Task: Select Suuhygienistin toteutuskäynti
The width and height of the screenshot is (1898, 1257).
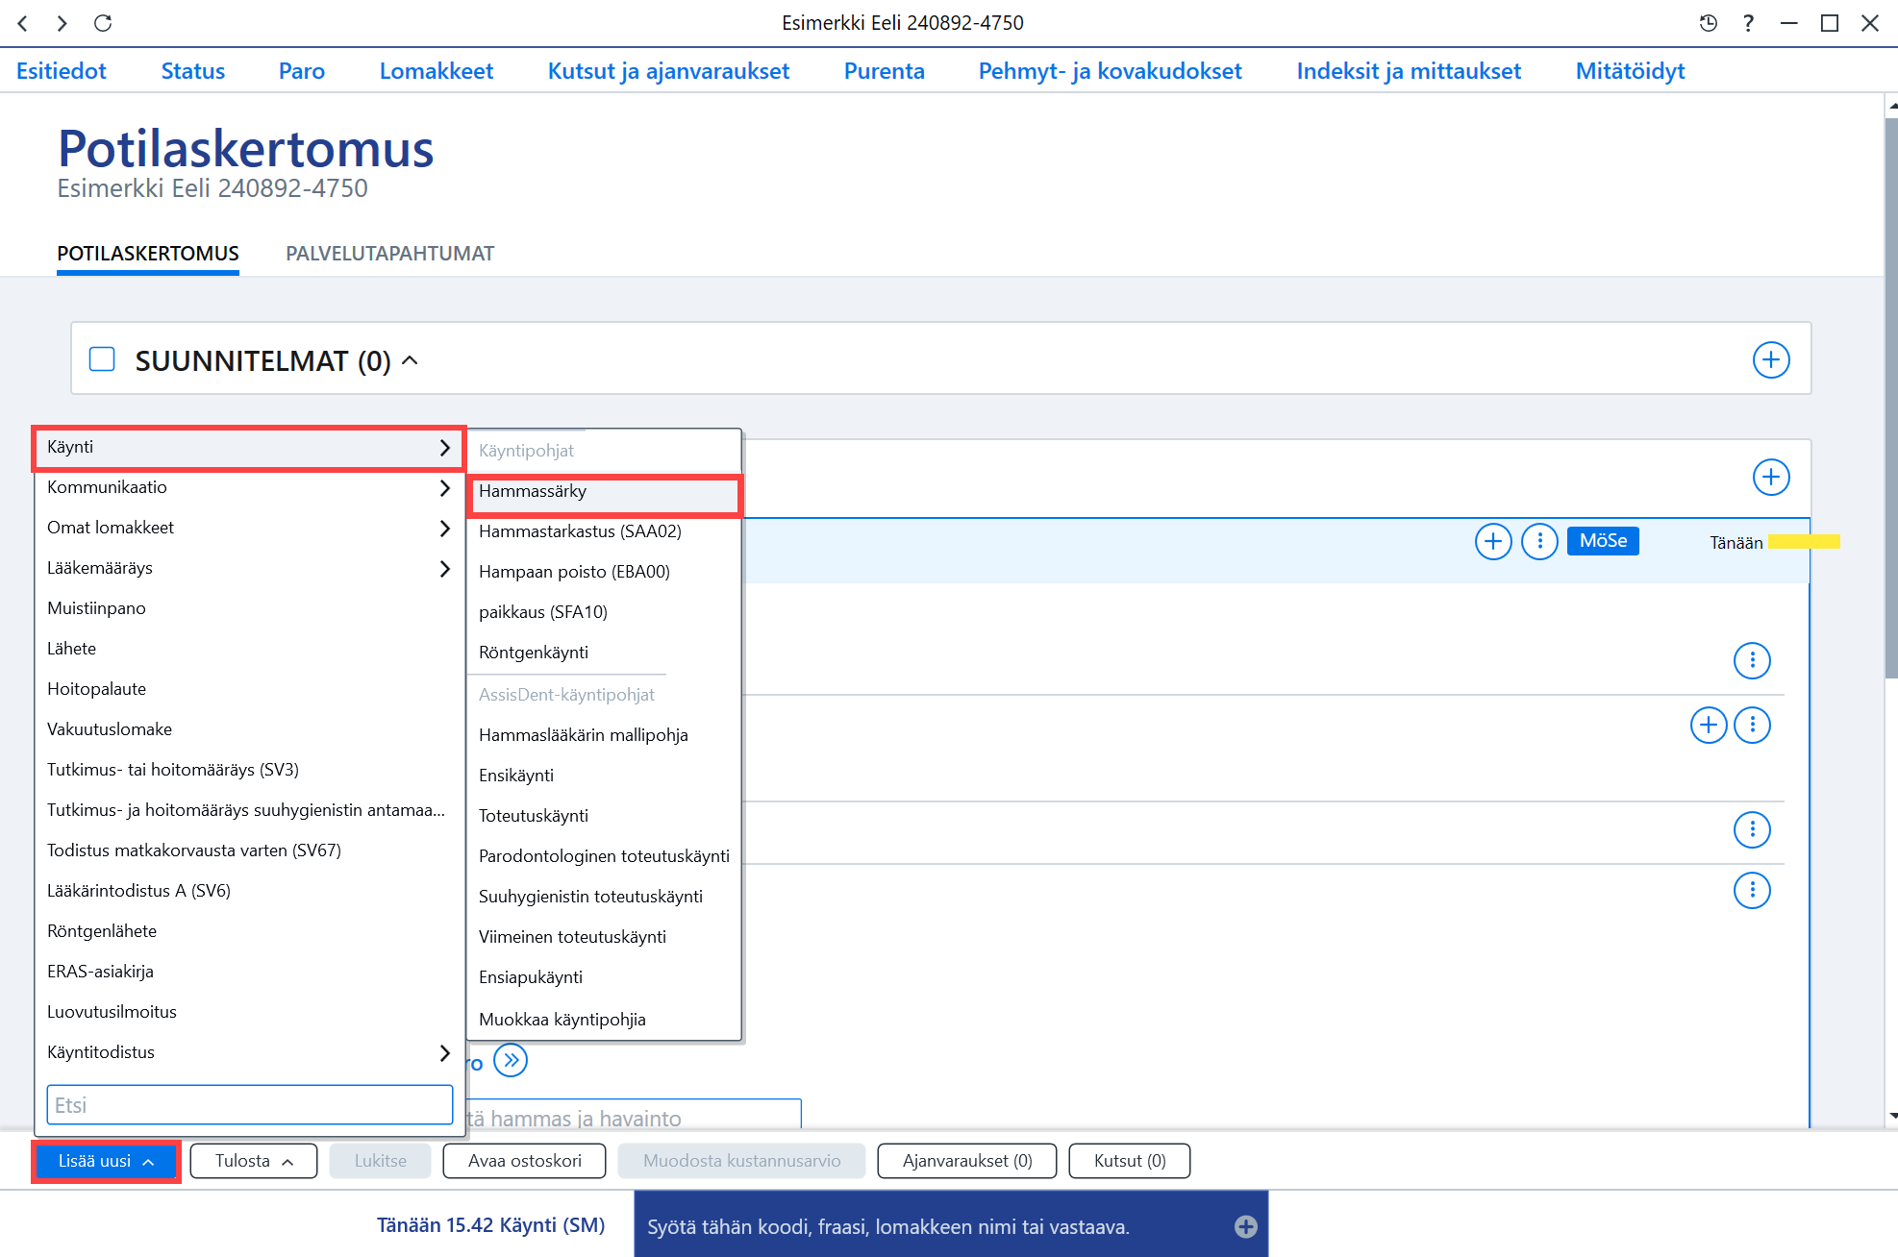Action: pos(604,897)
